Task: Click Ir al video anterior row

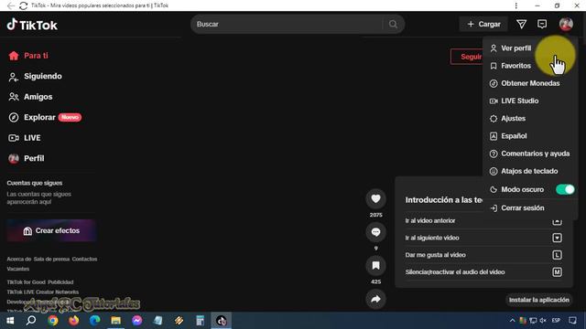Action: [x=483, y=220]
